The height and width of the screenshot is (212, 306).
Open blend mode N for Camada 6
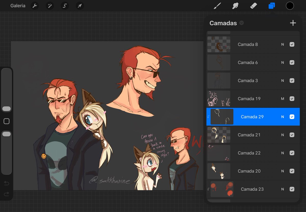(283, 62)
